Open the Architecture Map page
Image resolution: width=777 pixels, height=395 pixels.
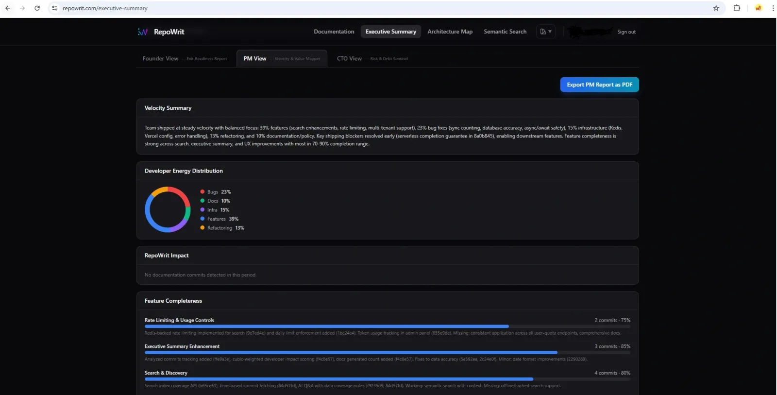pyautogui.click(x=450, y=32)
